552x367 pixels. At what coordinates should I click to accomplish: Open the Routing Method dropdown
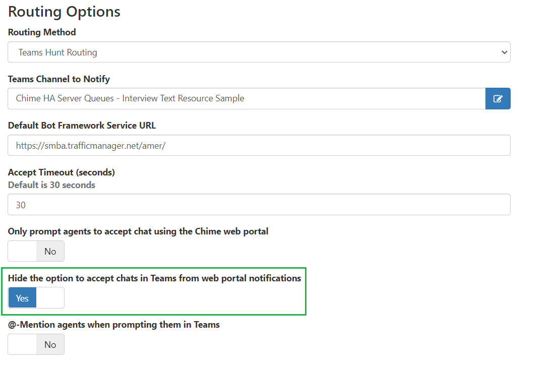point(259,52)
